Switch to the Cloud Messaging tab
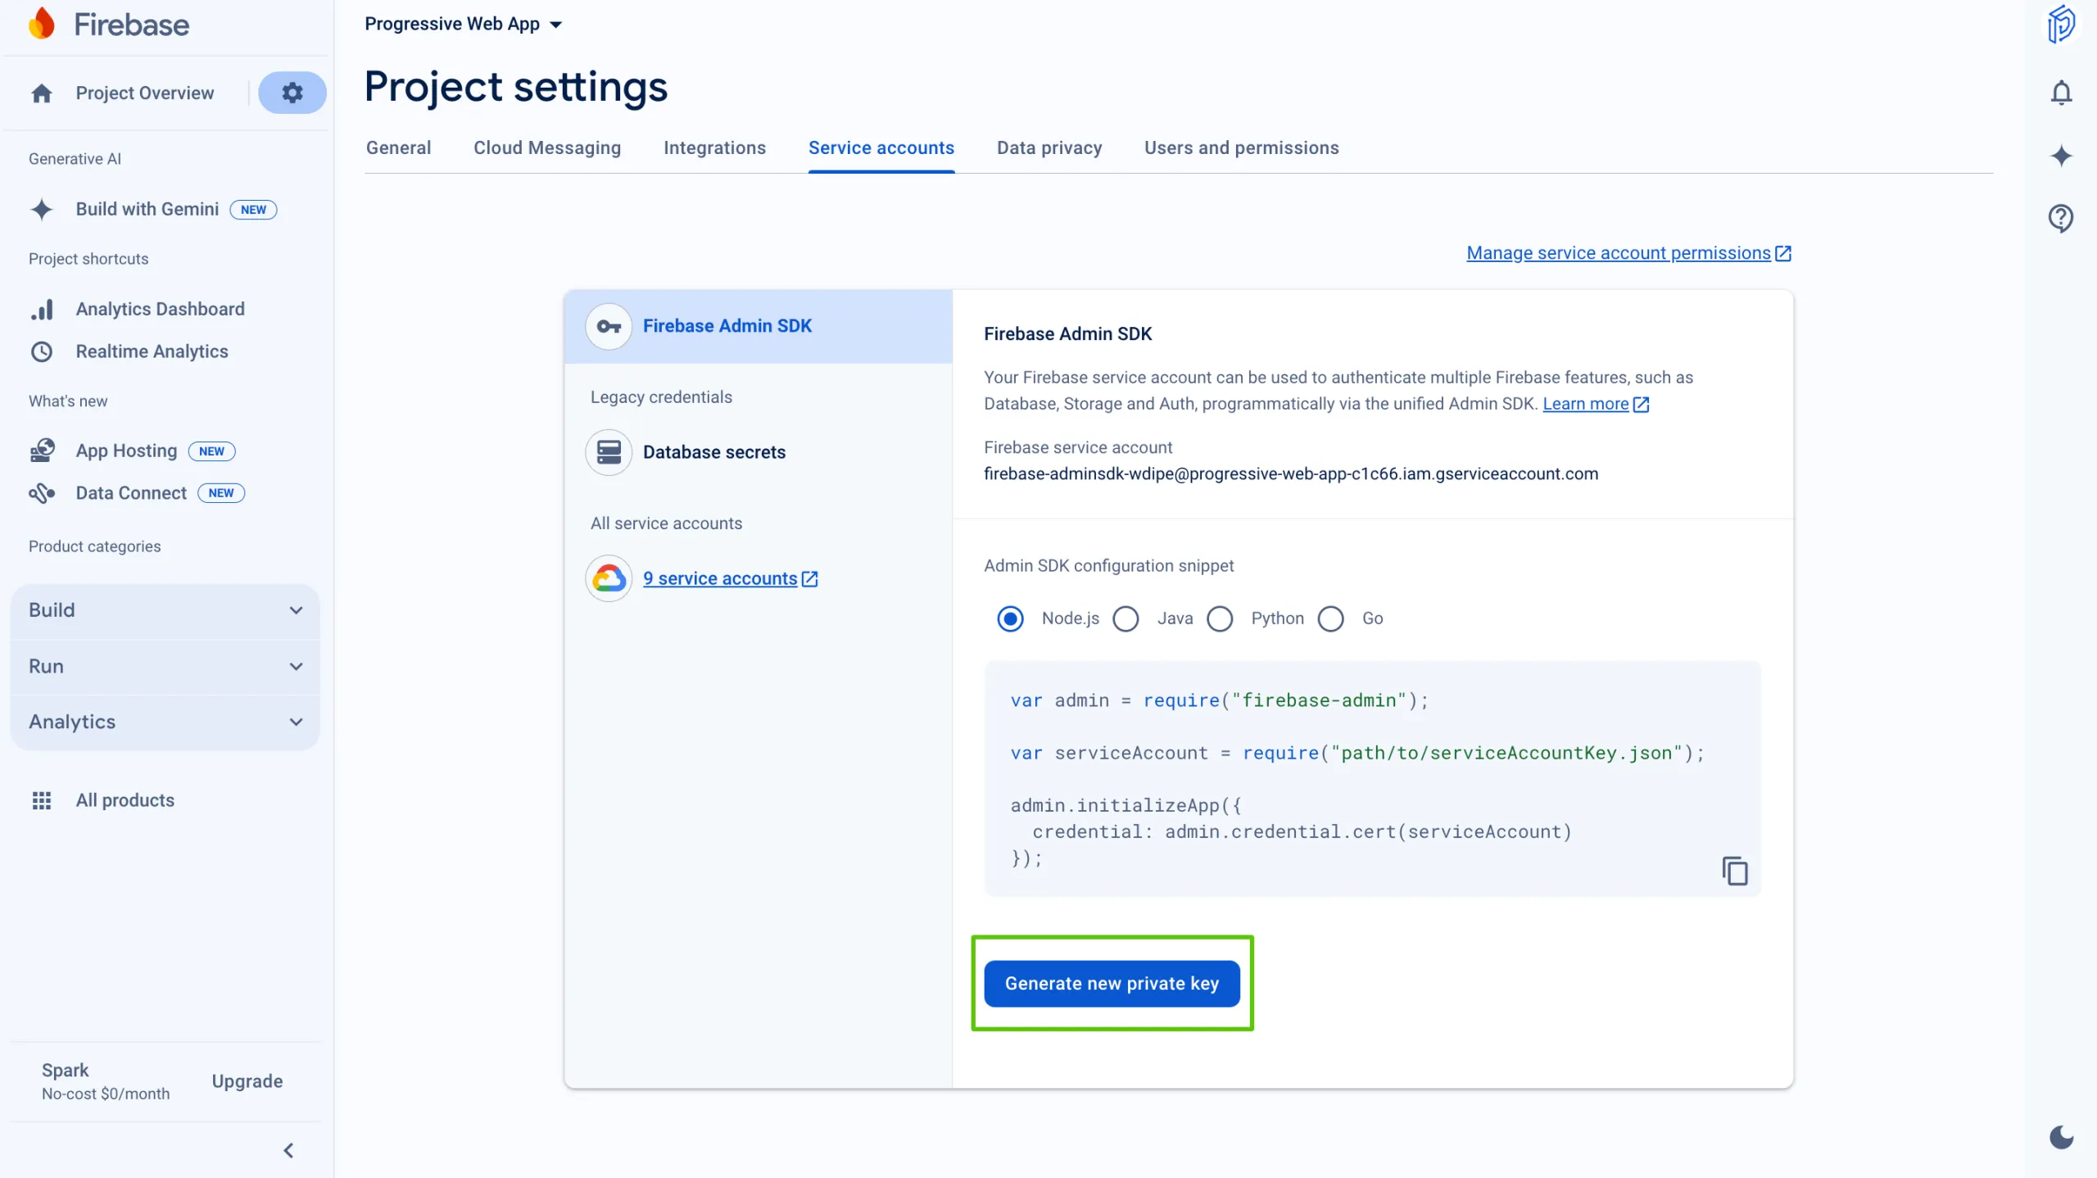The image size is (2097, 1178). pyautogui.click(x=547, y=147)
